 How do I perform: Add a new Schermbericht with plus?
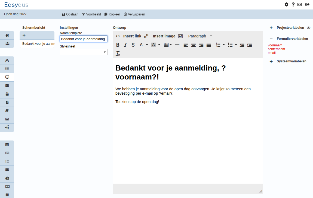click(24, 35)
